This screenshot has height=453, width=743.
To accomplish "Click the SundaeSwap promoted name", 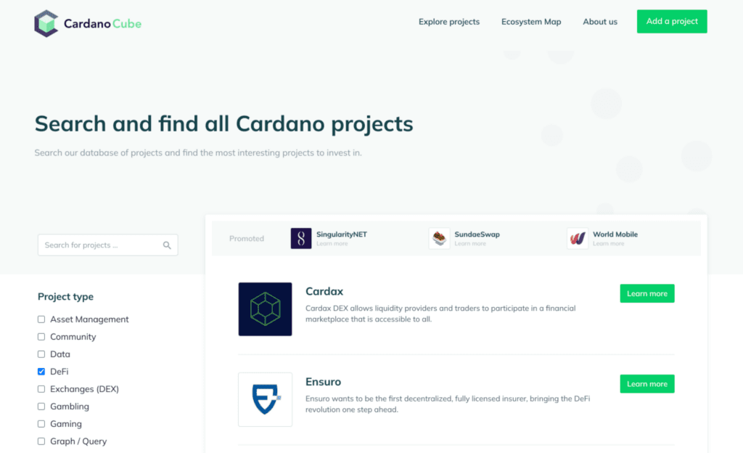I will pos(477,234).
